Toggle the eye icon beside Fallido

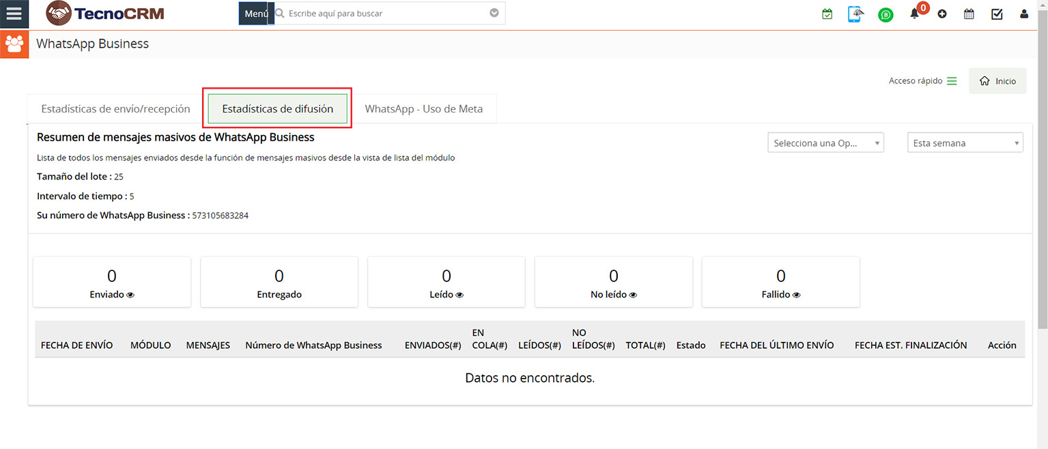797,295
